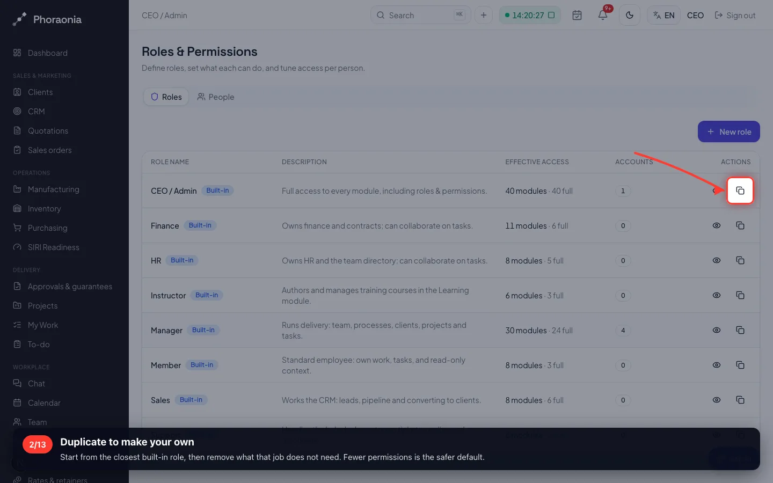
Task: Click the 2/13 tour step badge
Action: [x=38, y=444]
